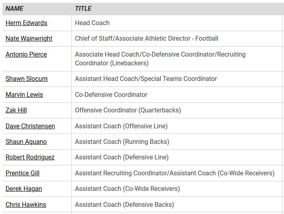The image size is (284, 214).
Task: Select the Shawn Slocum link
Action: click(x=26, y=79)
